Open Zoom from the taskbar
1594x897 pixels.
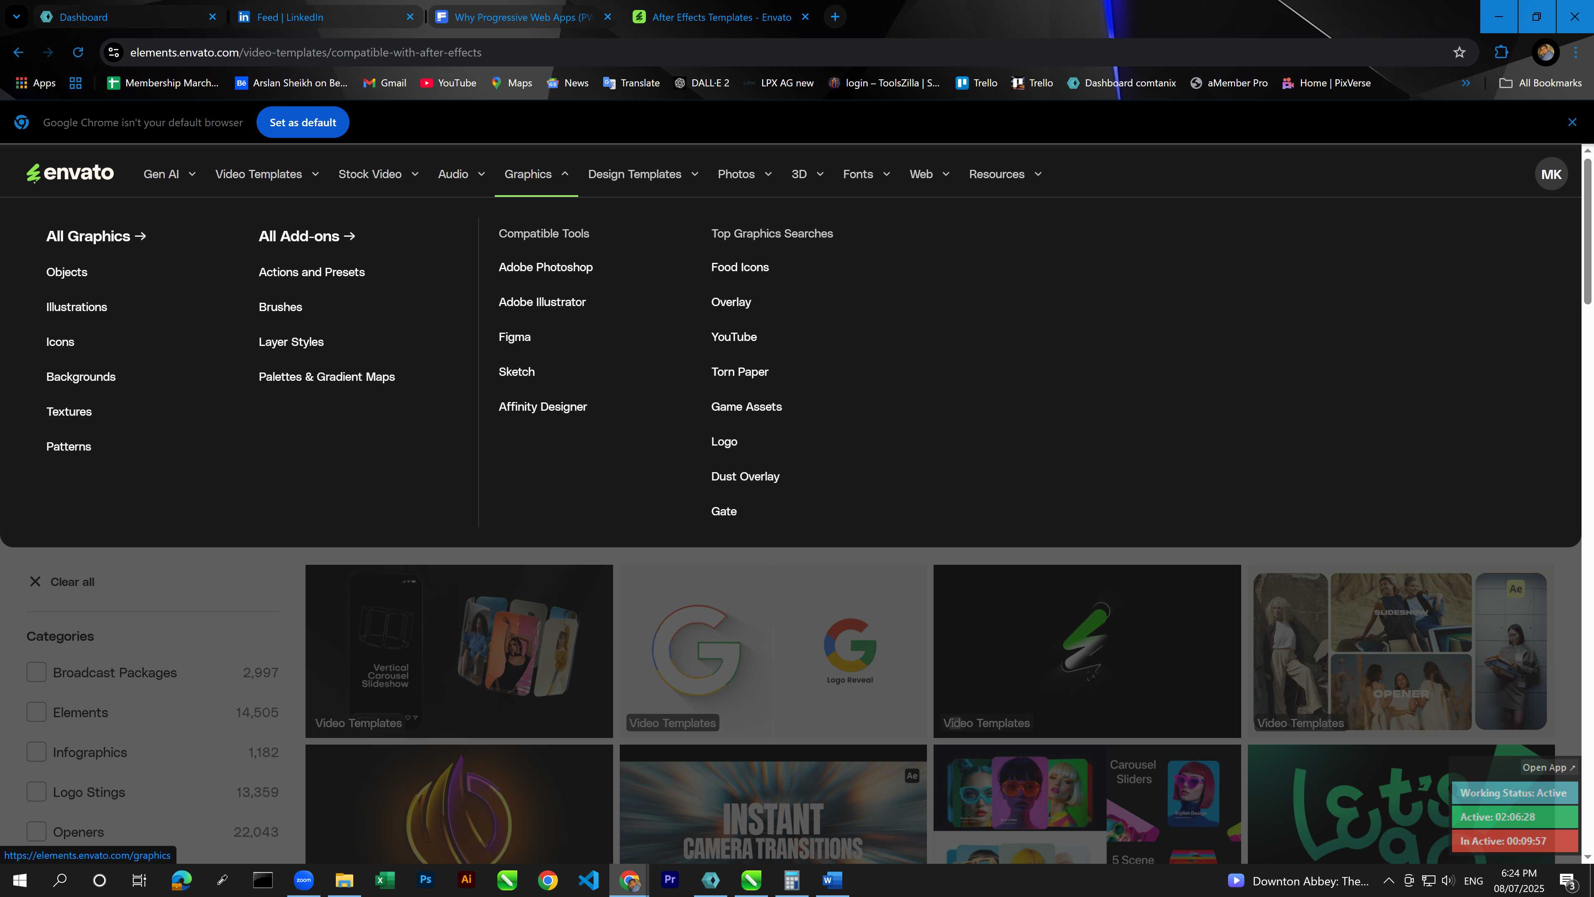pyautogui.click(x=303, y=880)
